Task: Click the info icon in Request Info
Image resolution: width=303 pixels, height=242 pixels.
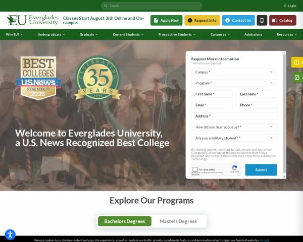Action: (190, 20)
